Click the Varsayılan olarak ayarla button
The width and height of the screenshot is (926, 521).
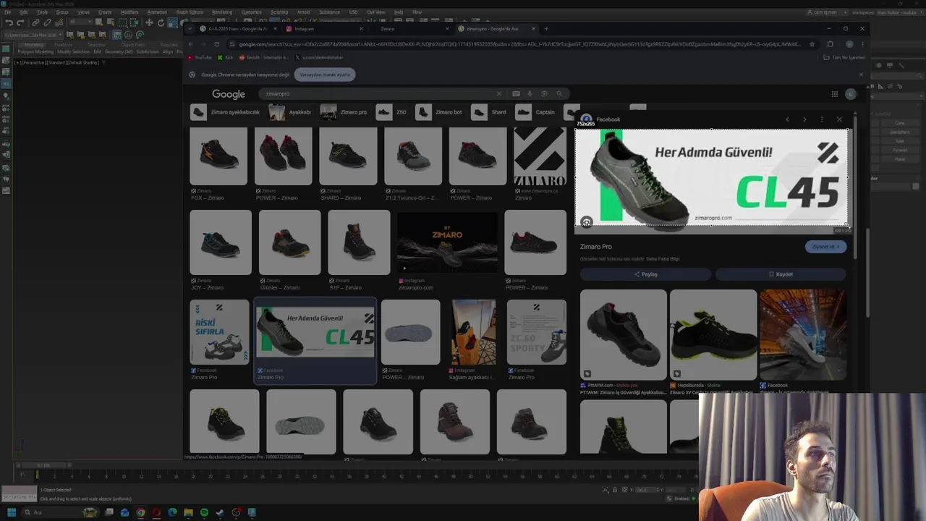click(x=325, y=75)
